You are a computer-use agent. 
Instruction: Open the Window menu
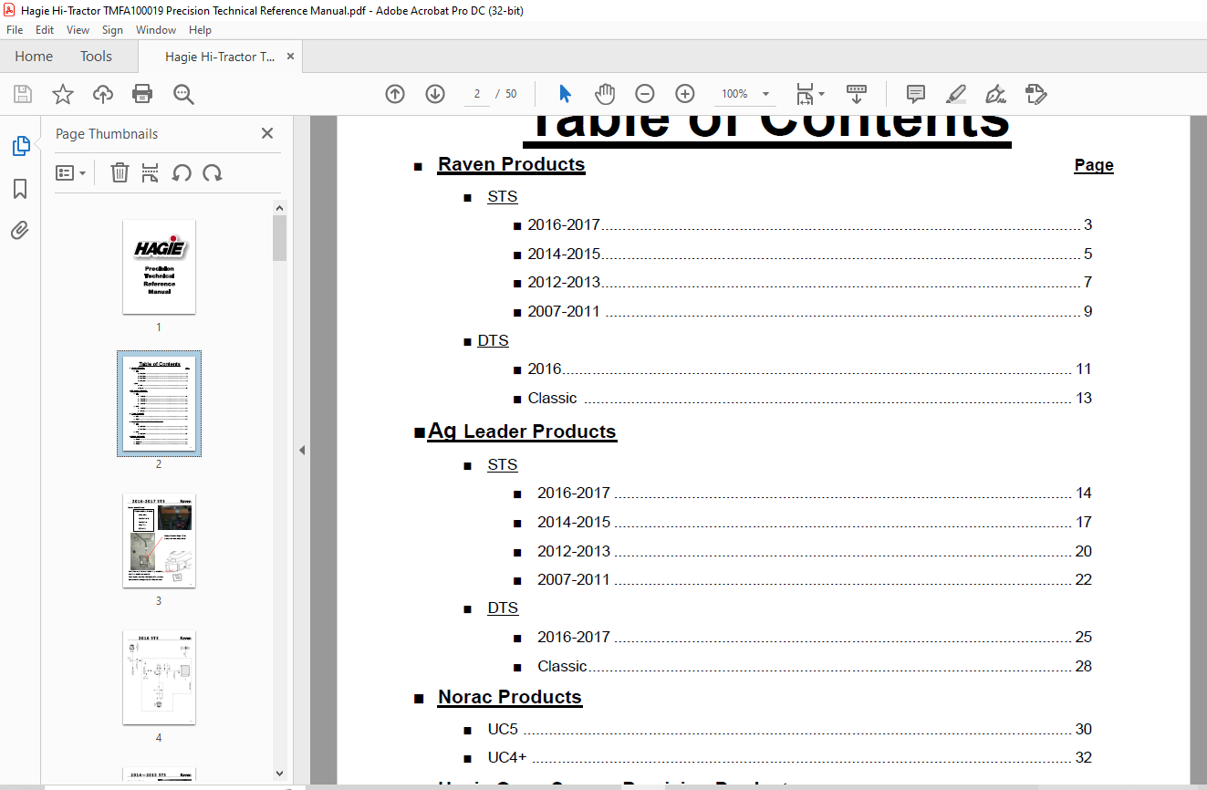click(x=156, y=30)
